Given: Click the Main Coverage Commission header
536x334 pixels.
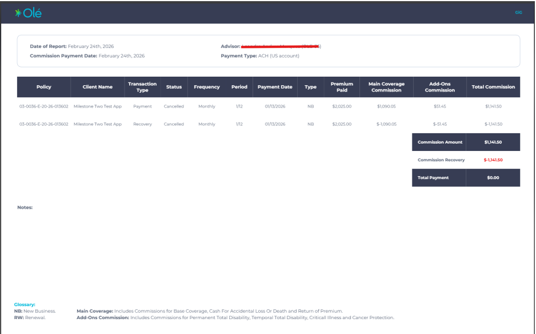Looking at the screenshot, I should [386, 87].
